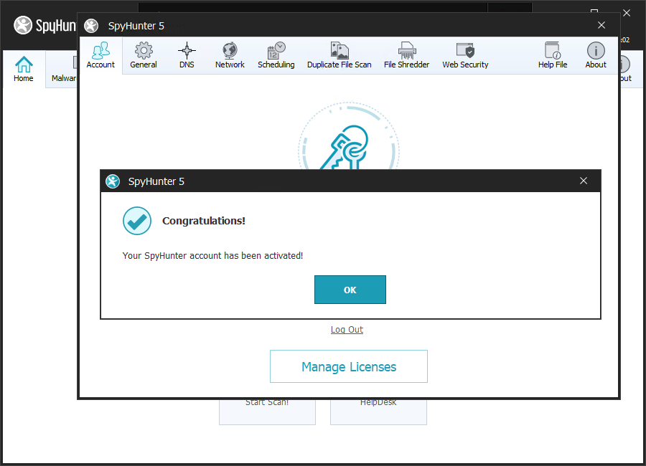Switch to the Home tab
Image resolution: width=646 pixels, height=466 pixels.
click(x=24, y=69)
